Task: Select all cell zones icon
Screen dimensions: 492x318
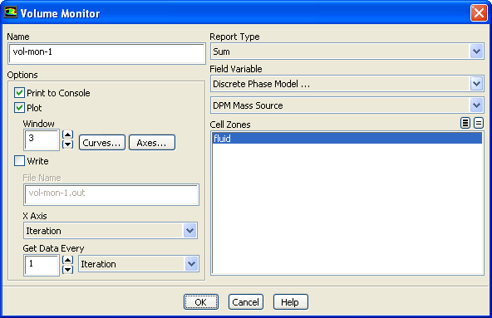Action: pos(465,123)
